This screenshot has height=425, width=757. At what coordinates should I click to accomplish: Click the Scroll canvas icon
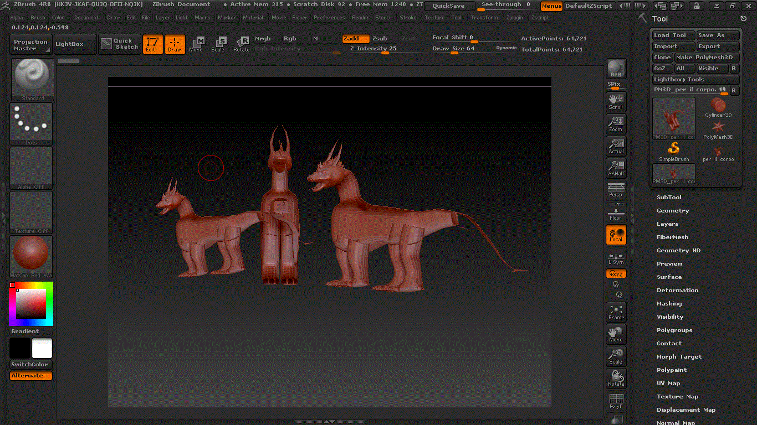pyautogui.click(x=616, y=101)
